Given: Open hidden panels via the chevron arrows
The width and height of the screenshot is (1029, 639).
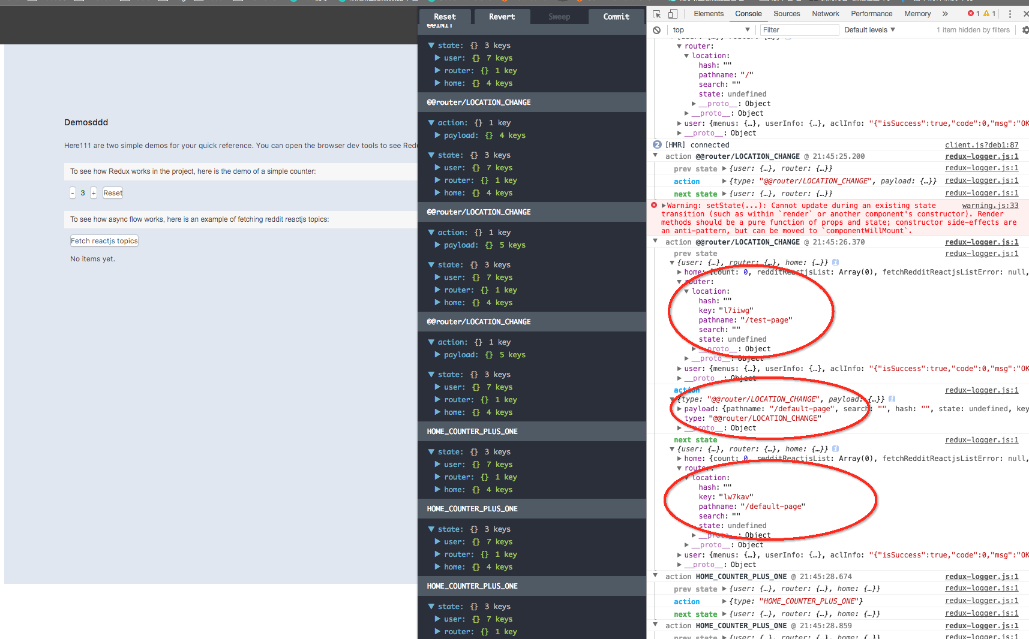Looking at the screenshot, I should (x=945, y=13).
